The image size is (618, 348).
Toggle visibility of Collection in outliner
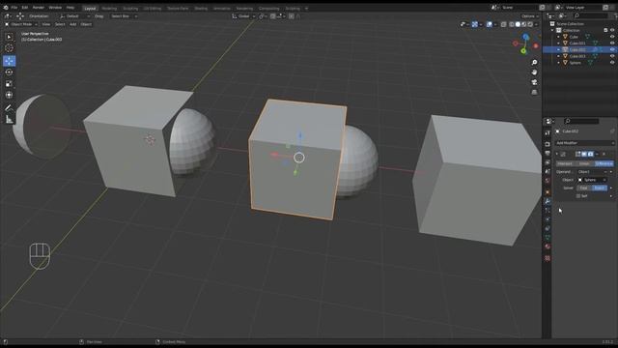click(612, 30)
